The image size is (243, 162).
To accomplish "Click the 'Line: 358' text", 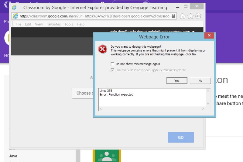I will (106, 91).
